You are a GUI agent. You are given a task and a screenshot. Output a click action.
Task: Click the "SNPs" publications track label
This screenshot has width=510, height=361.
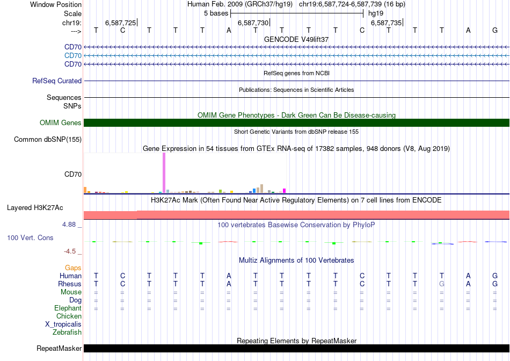pos(72,106)
